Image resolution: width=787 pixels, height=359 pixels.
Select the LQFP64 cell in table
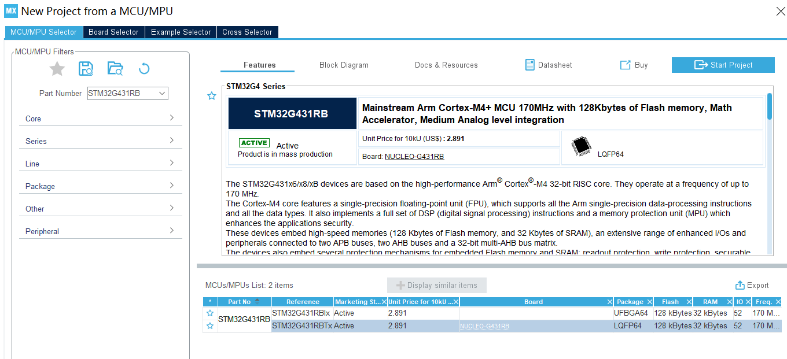point(633,326)
